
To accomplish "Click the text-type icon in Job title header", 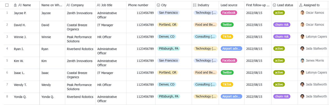I will coord(98,5).
